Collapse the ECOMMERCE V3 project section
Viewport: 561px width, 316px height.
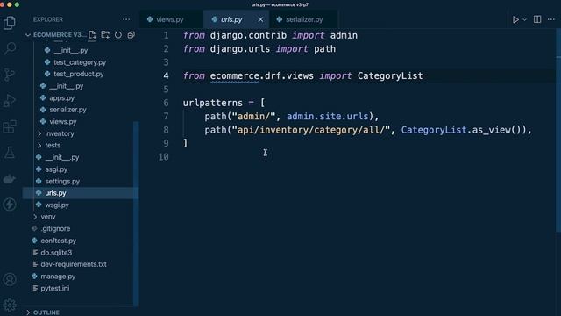(57, 35)
